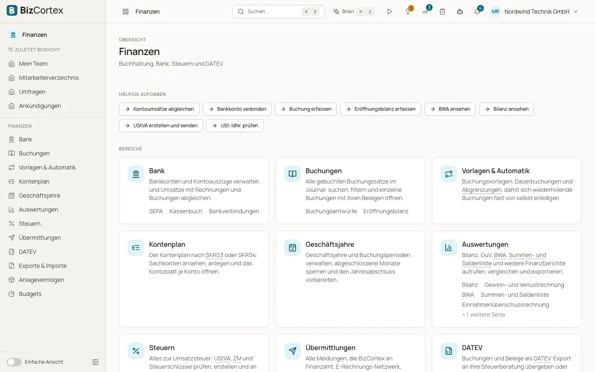The image size is (595, 372).
Task: Open the Einnahmenüberschussrechnung link
Action: point(505,305)
